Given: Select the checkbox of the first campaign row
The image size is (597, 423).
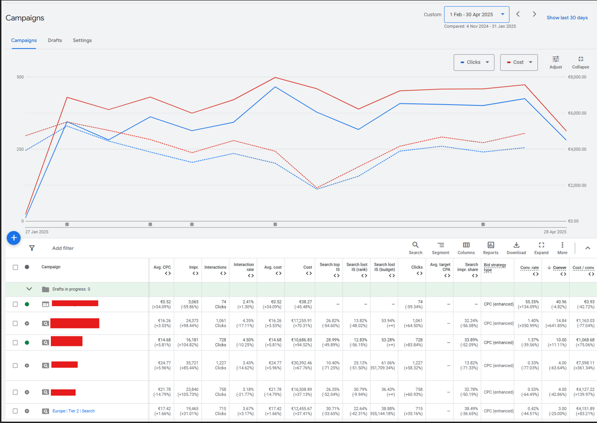Looking at the screenshot, I should tap(15, 304).
